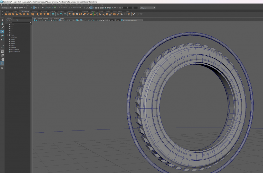Viewport: 263px width, 173px height.
Task: Open the Edit Mesh menu
Action: (x=45, y=5)
